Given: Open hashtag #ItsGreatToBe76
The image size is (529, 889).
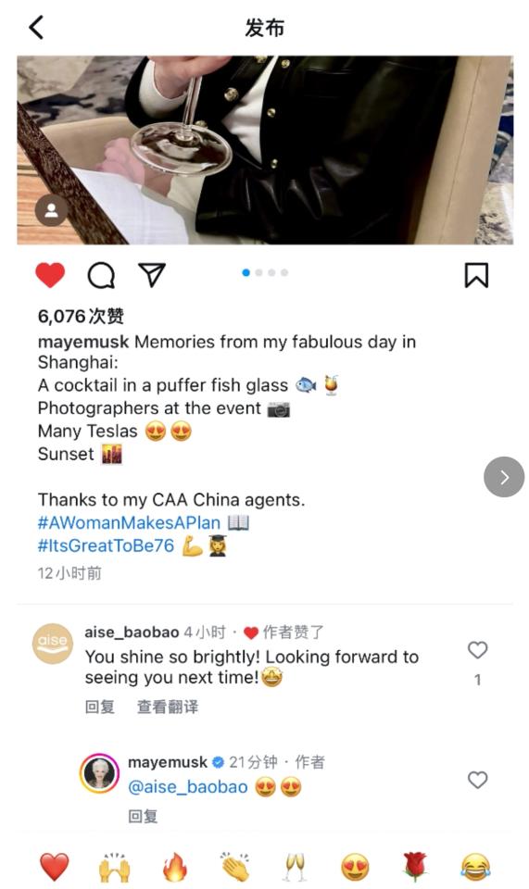Looking at the screenshot, I should tap(106, 545).
